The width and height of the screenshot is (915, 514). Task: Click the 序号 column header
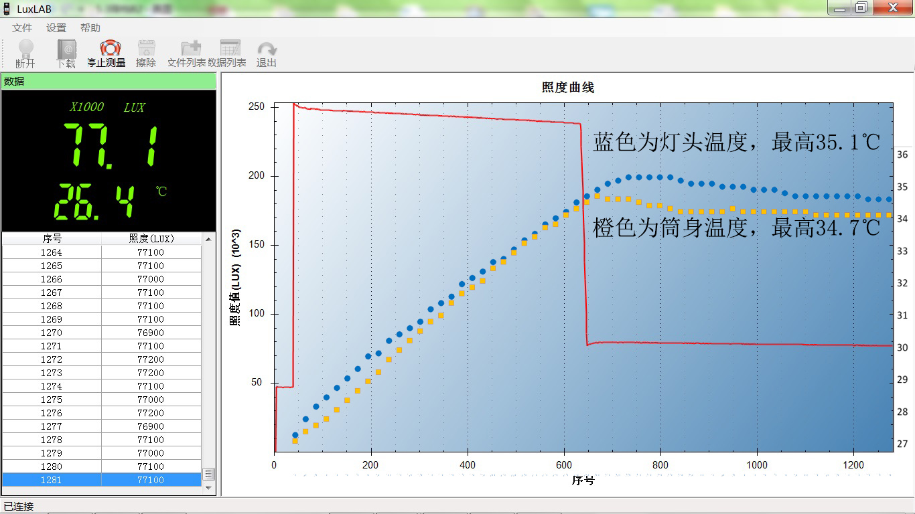click(x=52, y=238)
